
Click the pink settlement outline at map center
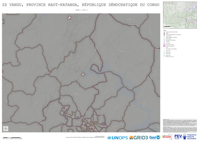pos(83,74)
